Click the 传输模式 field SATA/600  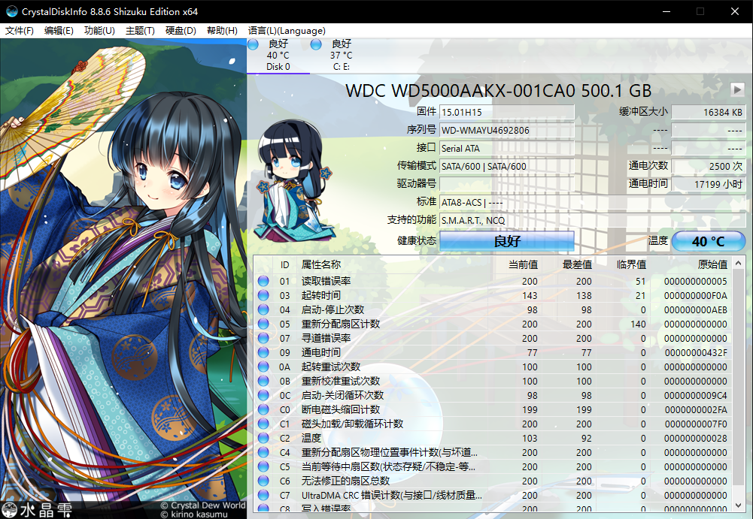point(507,167)
